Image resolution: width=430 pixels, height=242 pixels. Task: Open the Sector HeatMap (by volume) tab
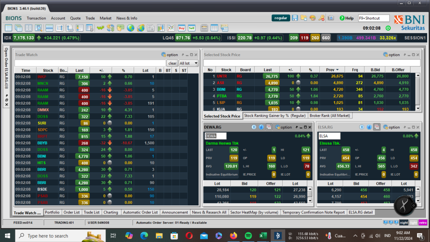[x=254, y=212]
